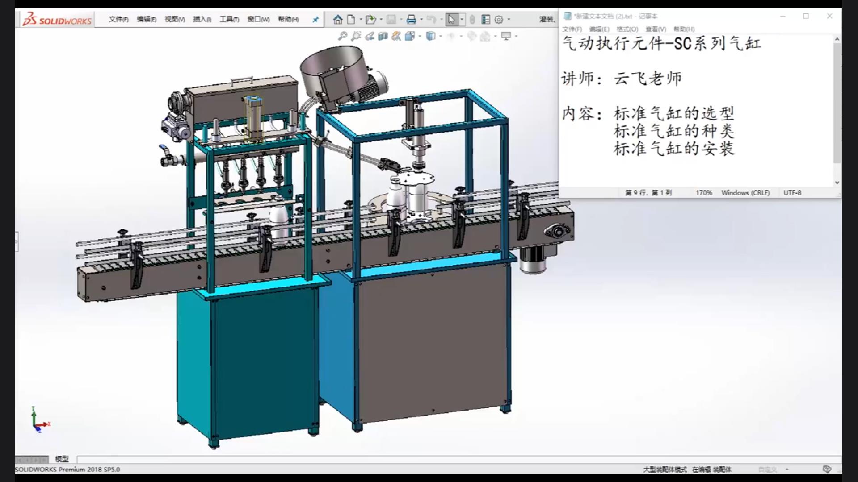Click UTF-8 encoding in Notepad status bar
The image size is (858, 482).
(x=792, y=193)
